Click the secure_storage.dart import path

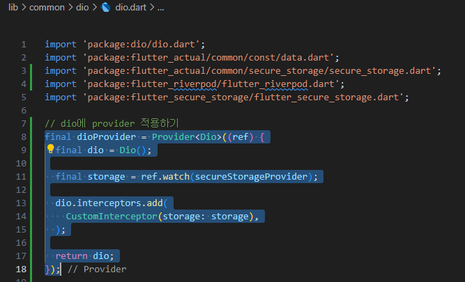point(261,70)
